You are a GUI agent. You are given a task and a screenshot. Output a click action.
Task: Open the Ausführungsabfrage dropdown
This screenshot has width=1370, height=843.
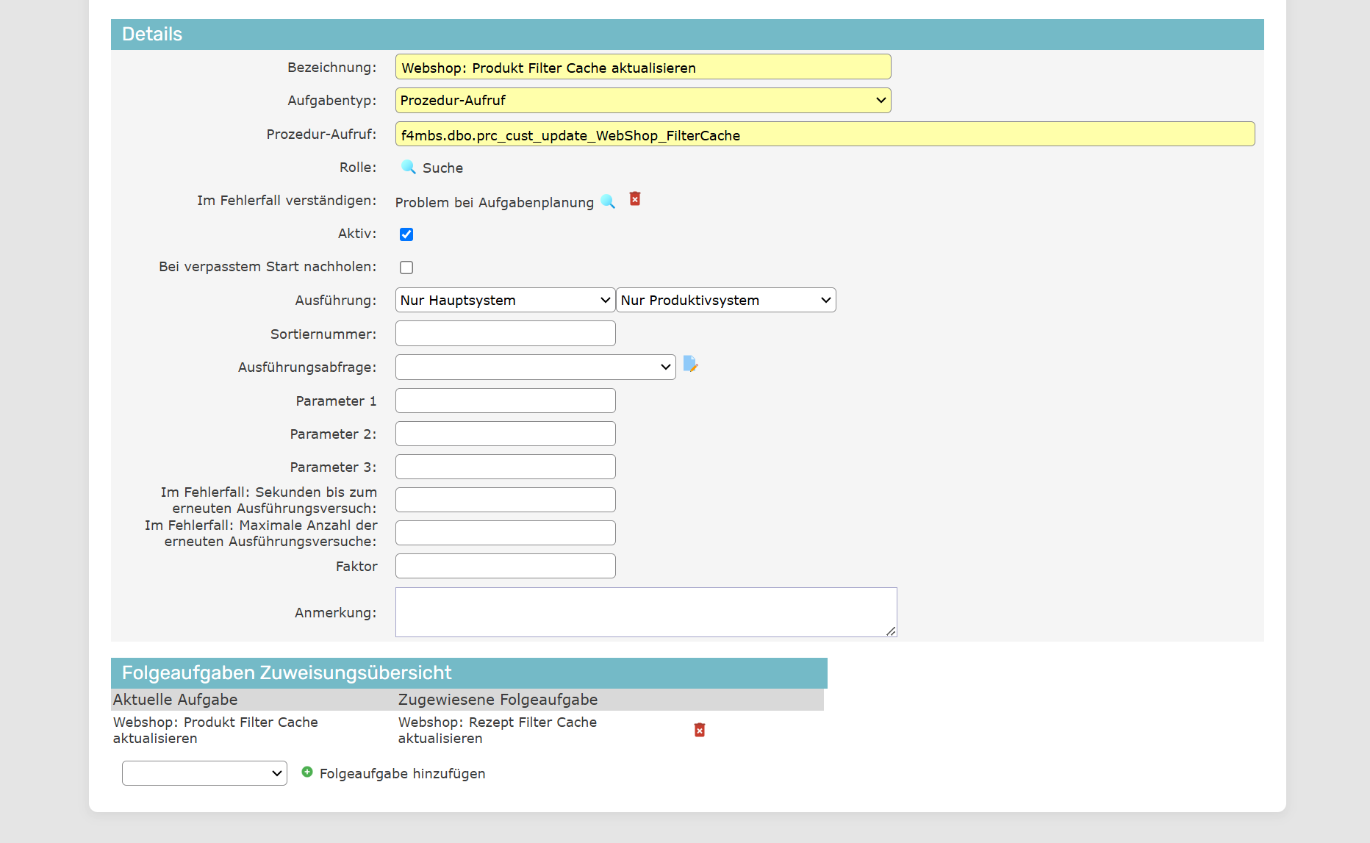click(x=535, y=367)
